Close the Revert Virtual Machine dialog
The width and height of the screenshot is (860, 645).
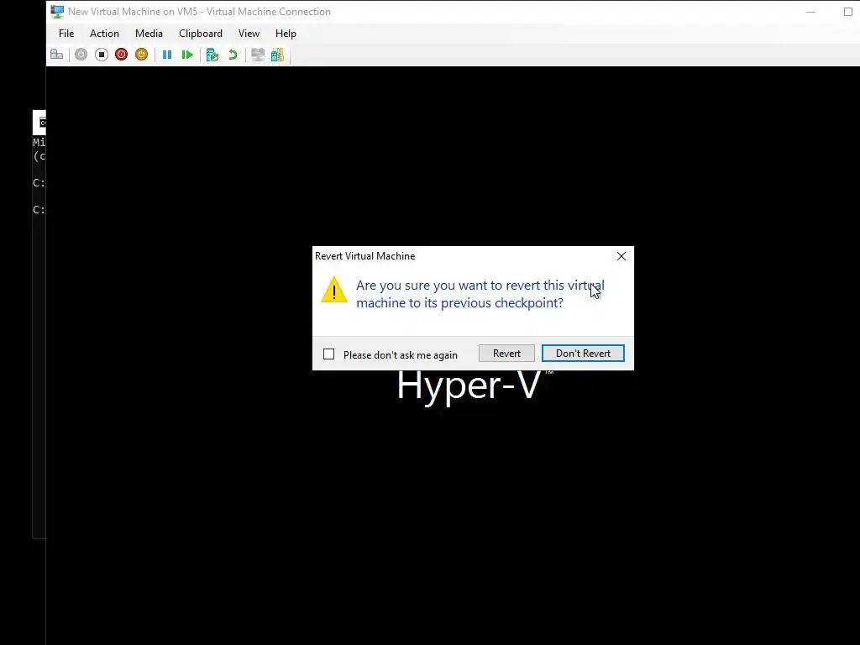621,256
